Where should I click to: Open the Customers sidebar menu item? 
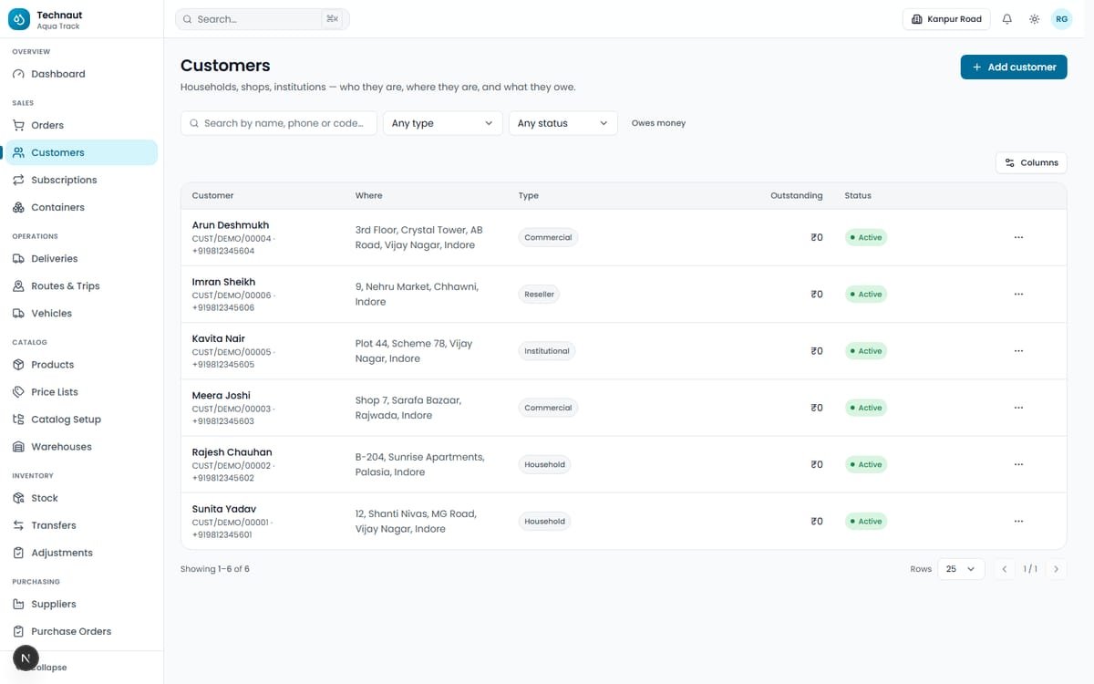pyautogui.click(x=82, y=152)
